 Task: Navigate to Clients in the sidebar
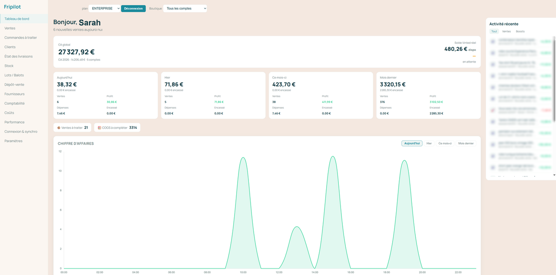24,47
